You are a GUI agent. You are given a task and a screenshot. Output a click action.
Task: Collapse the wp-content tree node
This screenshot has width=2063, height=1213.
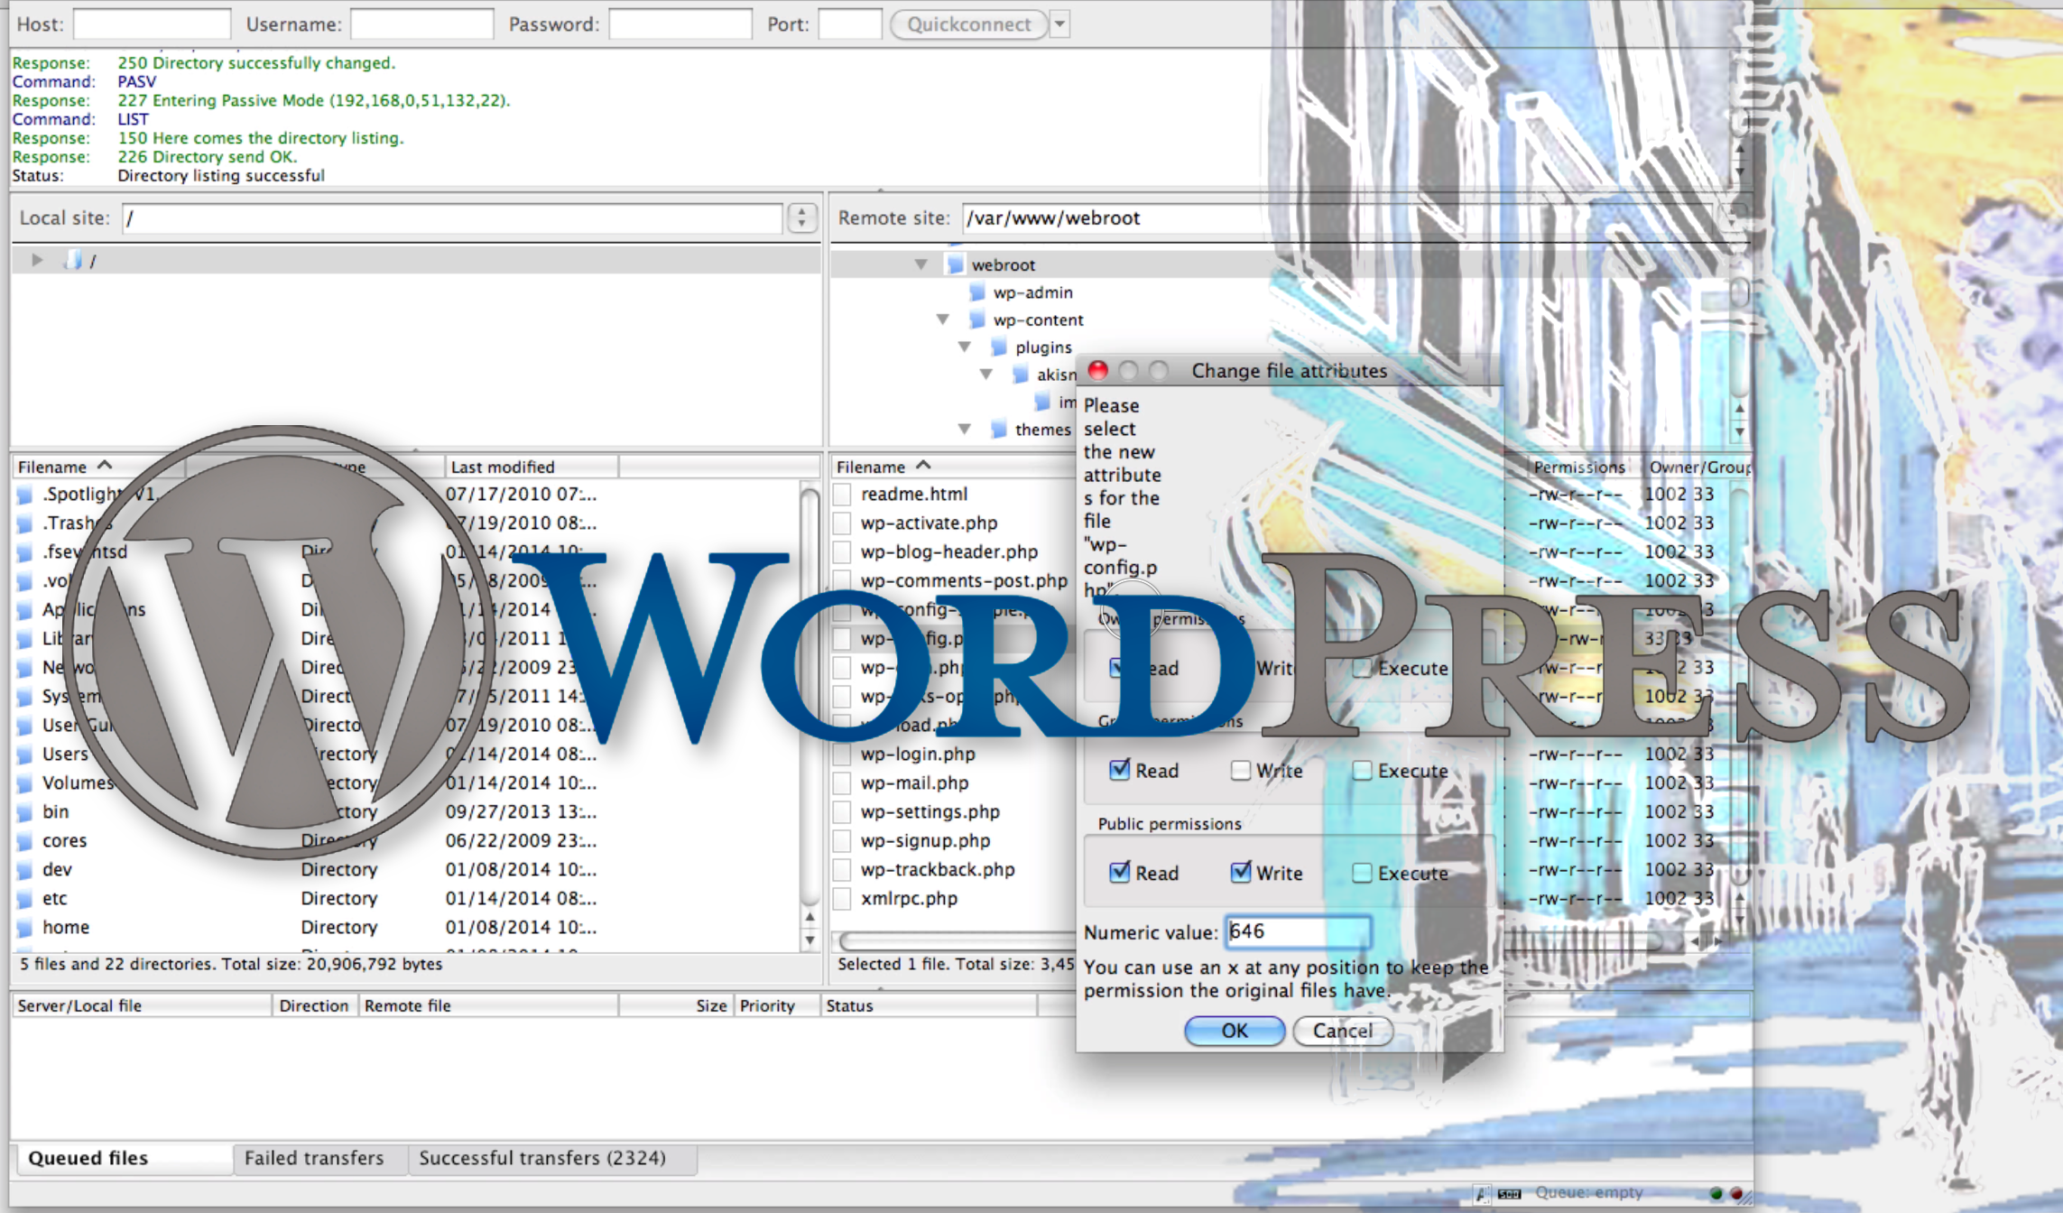pyautogui.click(x=943, y=319)
